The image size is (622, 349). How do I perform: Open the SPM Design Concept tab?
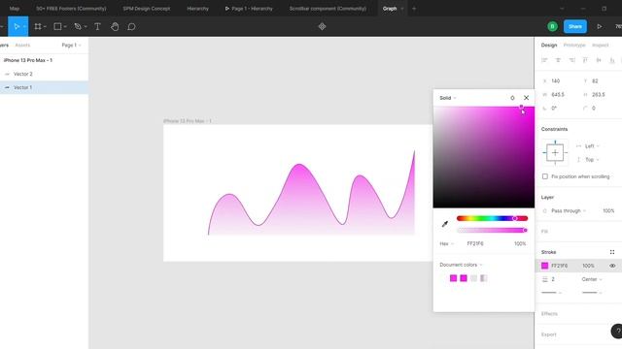tap(147, 9)
